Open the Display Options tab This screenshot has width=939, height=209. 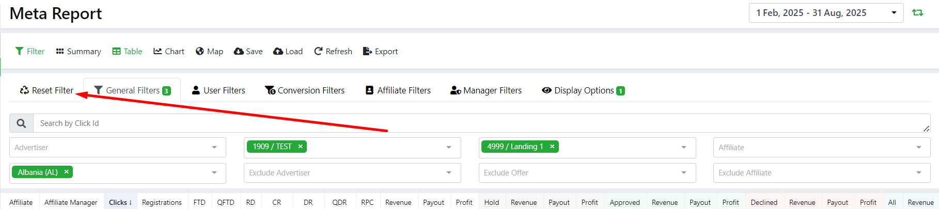583,90
